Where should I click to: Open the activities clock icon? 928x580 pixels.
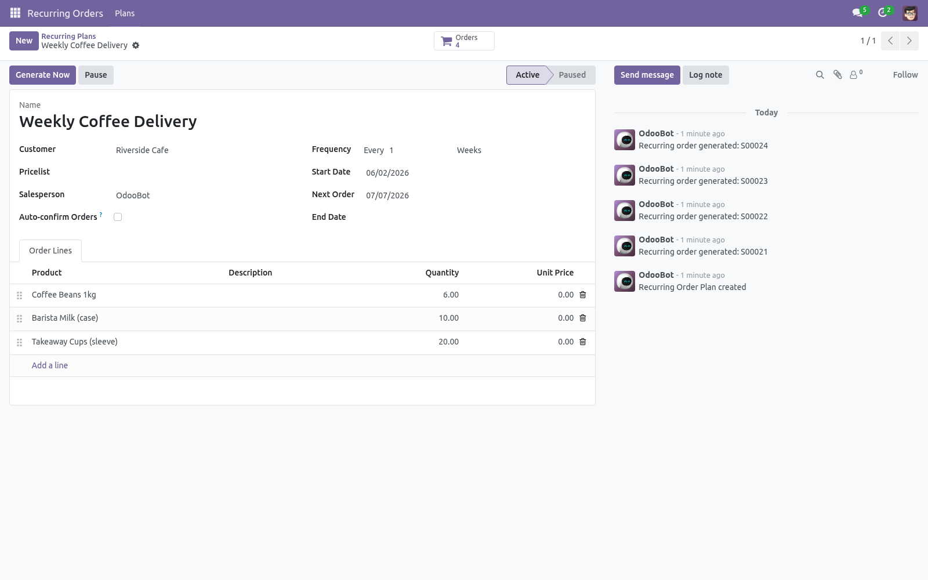pos(883,13)
